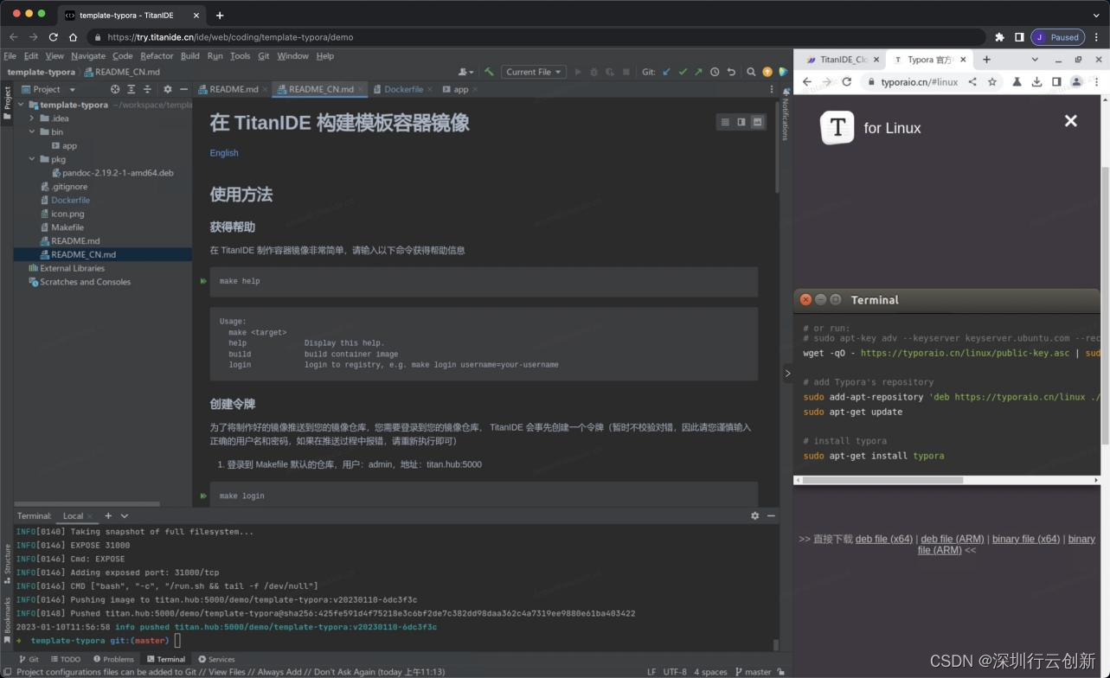Open Search Everywhere magnifier icon
This screenshot has width=1110, height=678.
[751, 72]
